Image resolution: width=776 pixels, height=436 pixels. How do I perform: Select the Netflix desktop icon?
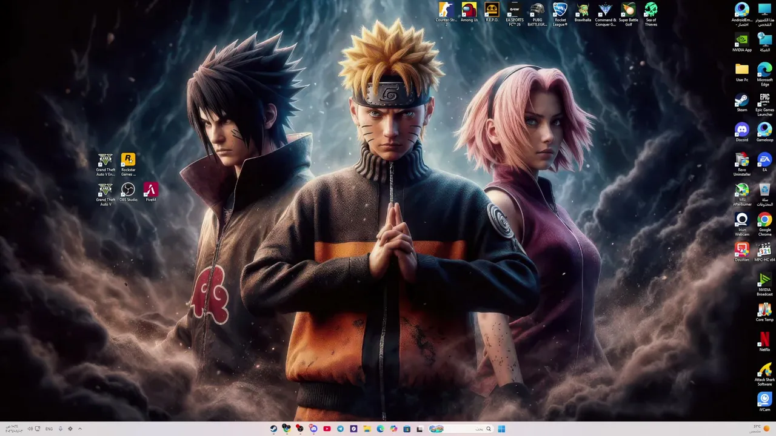pos(764,342)
